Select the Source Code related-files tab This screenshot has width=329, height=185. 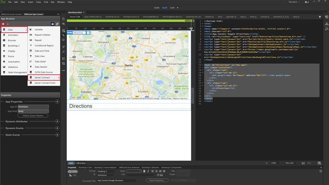click(x=75, y=17)
